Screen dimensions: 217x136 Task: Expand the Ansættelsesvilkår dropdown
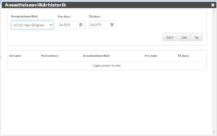coord(32,25)
